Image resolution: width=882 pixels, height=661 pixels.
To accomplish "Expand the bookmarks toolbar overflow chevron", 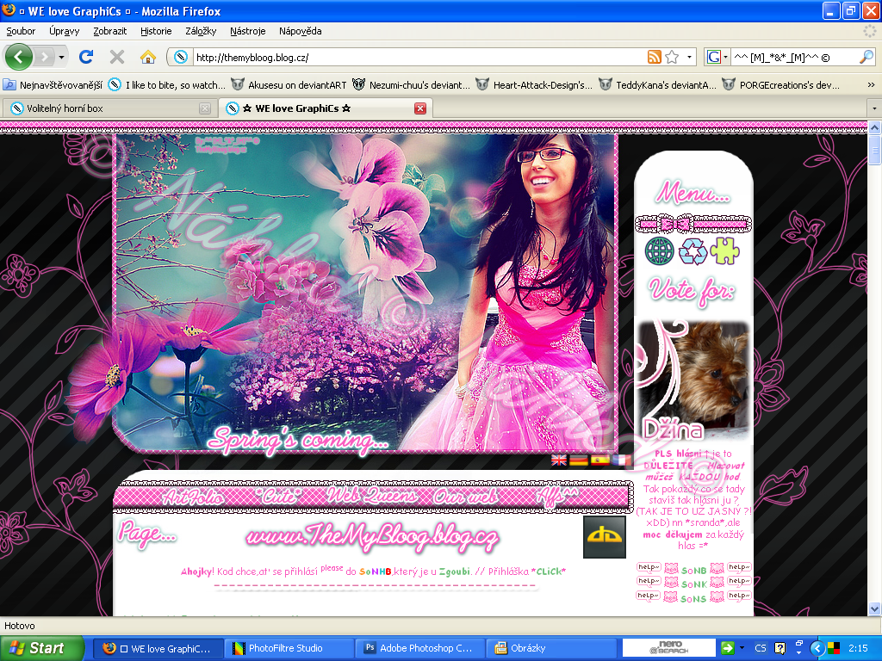I will pos(871,85).
